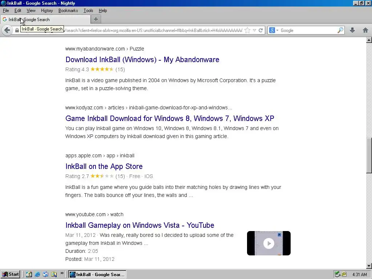Open a new tab with plus button
The width and height of the screenshot is (372, 279).
pyautogui.click(x=96, y=20)
